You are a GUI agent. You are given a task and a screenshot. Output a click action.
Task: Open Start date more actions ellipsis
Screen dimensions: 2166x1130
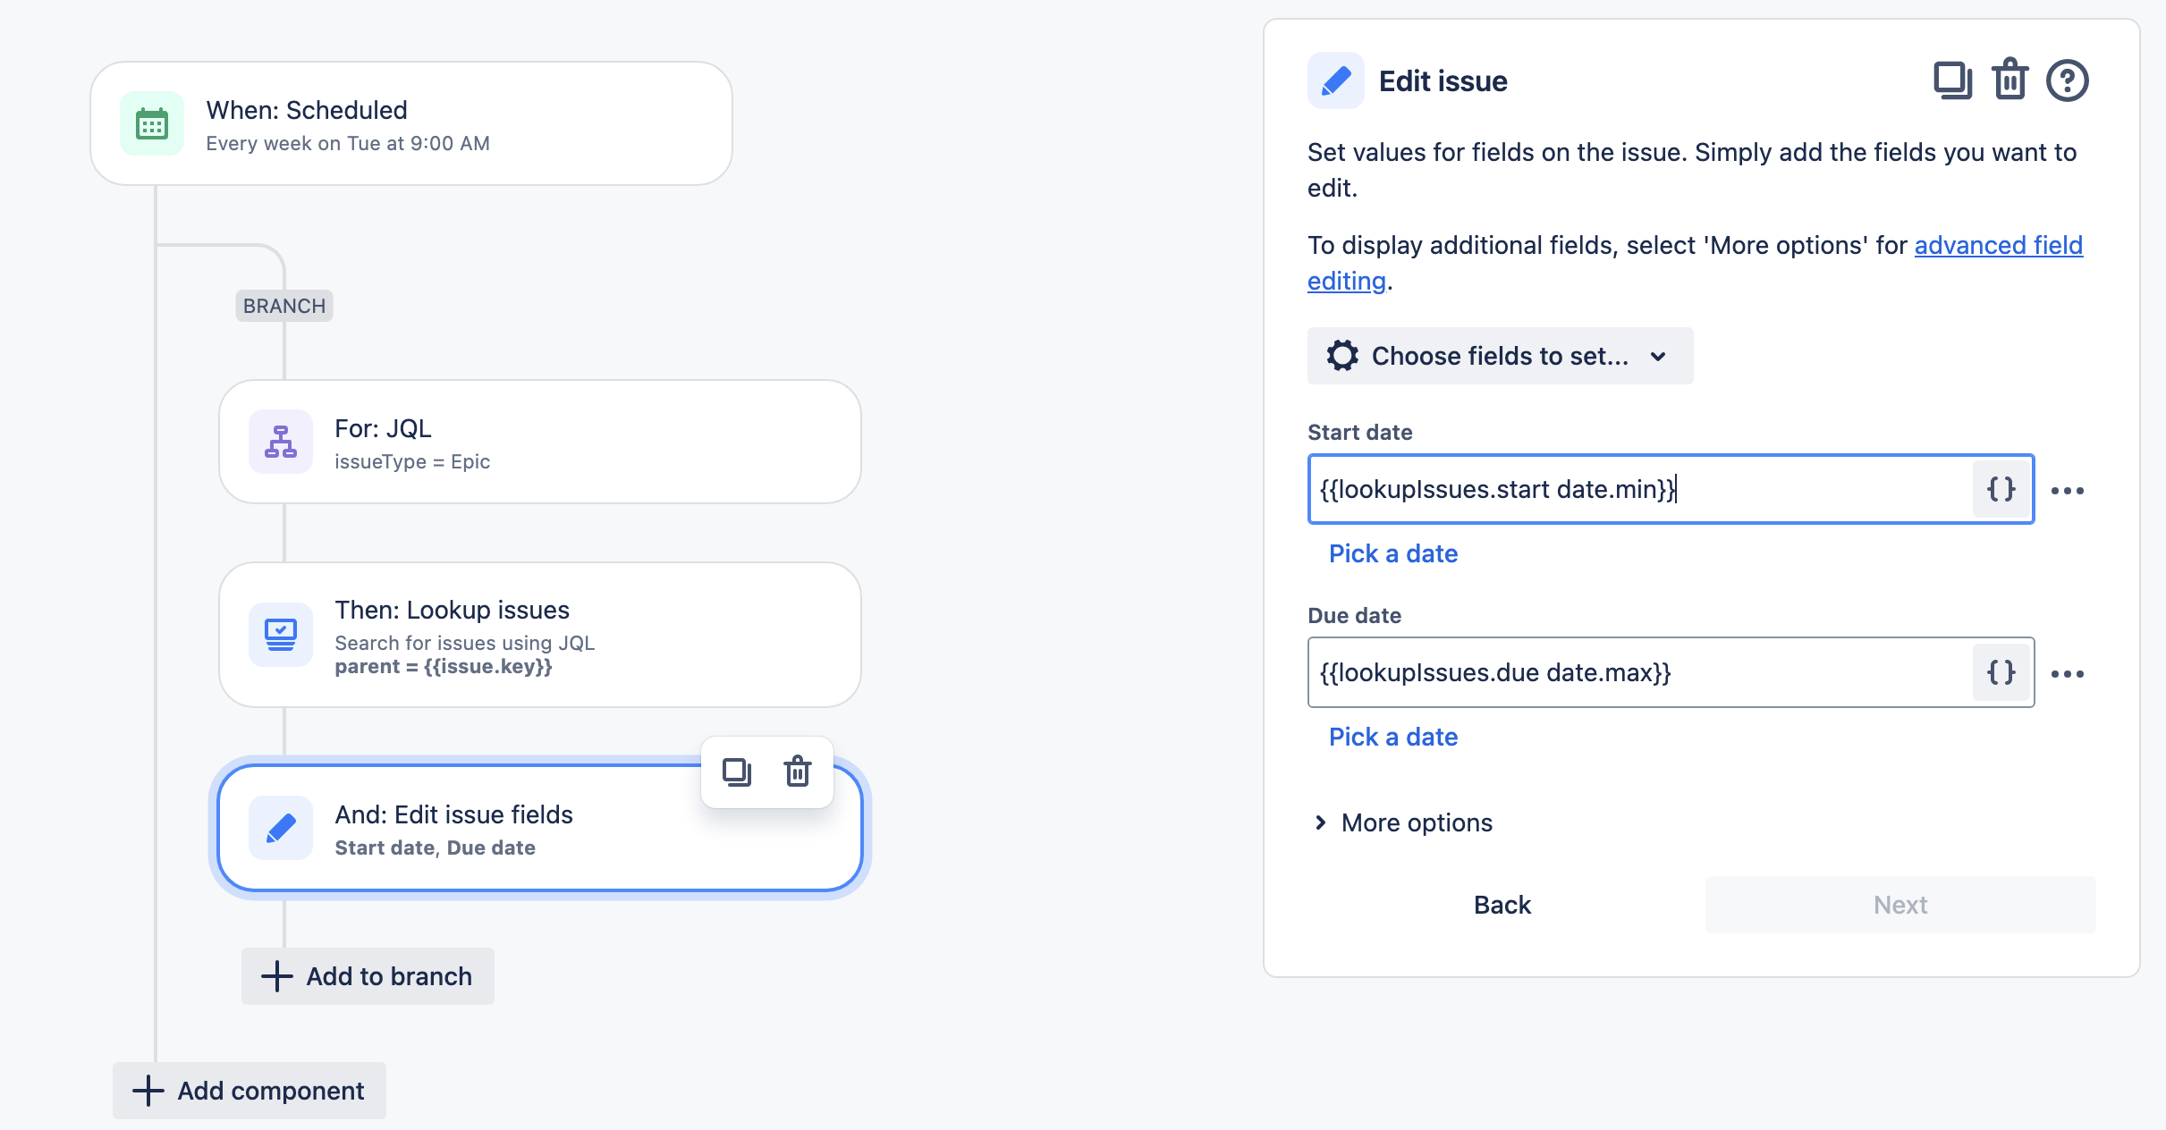point(2068,491)
